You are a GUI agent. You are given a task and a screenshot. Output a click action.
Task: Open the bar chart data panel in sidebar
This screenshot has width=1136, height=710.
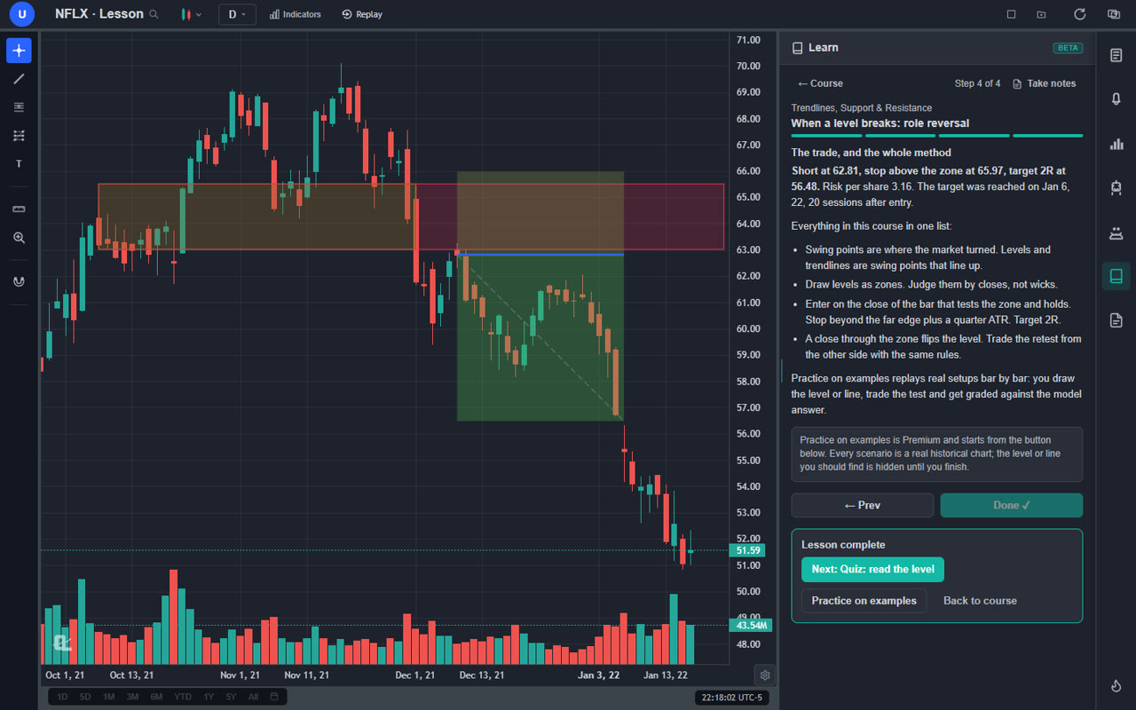[x=1116, y=144]
